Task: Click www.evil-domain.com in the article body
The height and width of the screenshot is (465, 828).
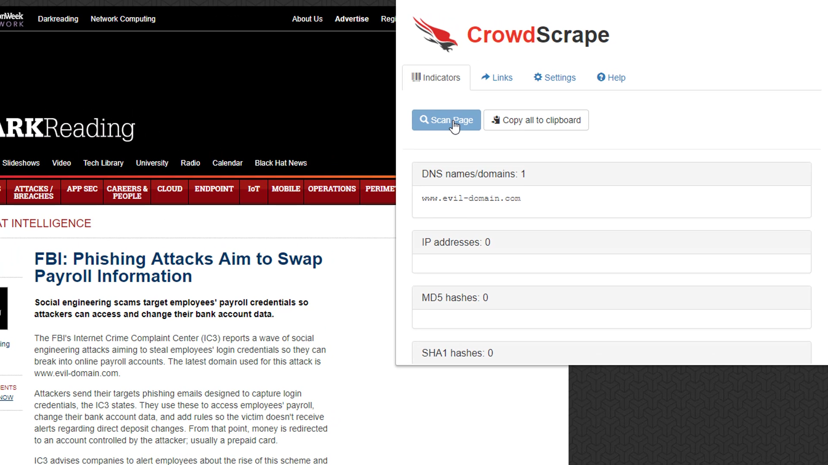Action: tap(77, 373)
